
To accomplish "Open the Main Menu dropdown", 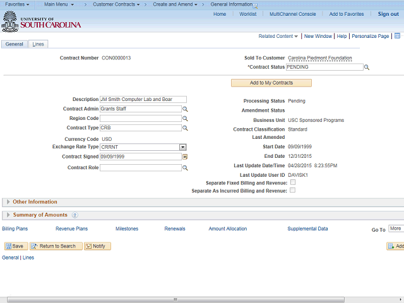I will tap(59, 4).
